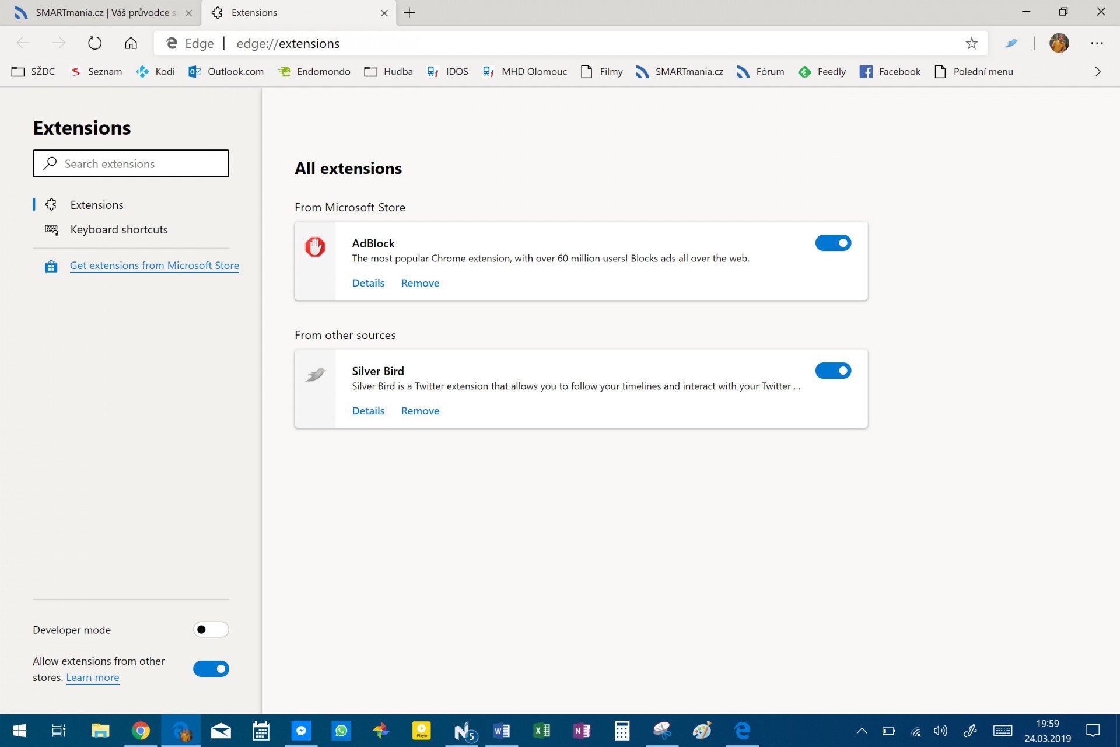
Task: Focus the Search extensions field
Action: tap(131, 163)
